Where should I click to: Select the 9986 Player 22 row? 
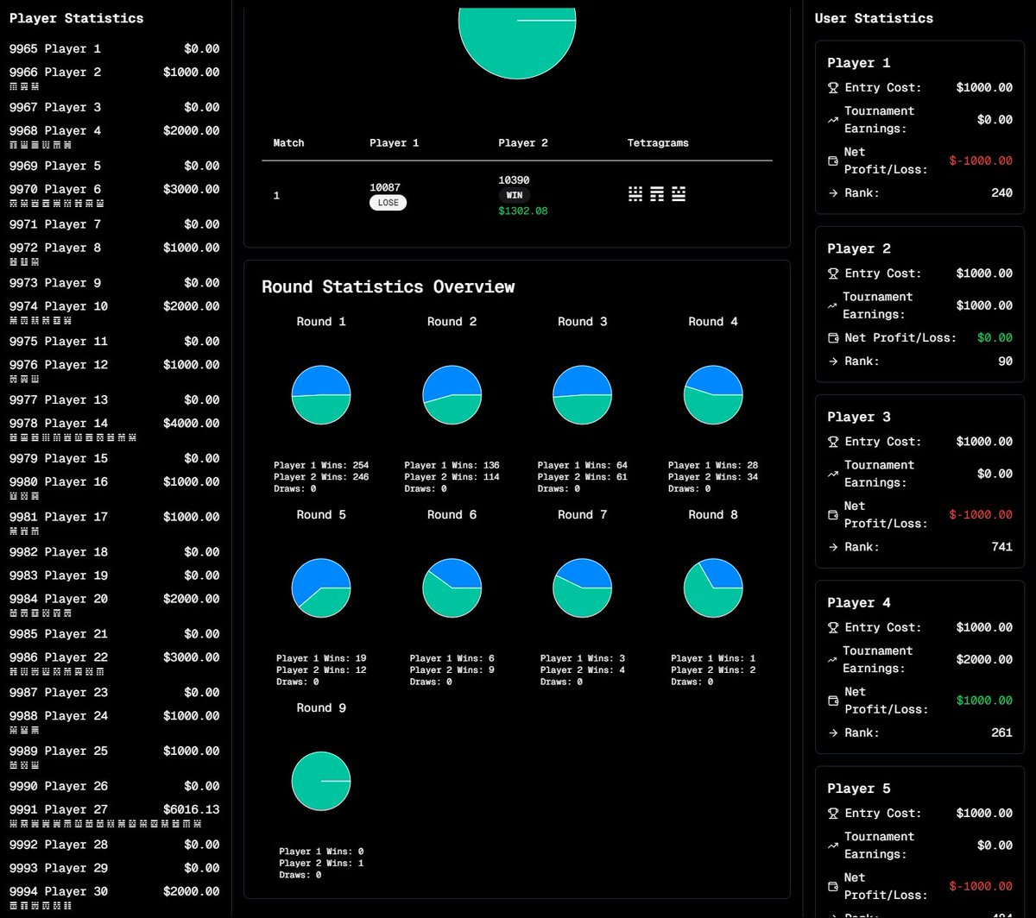pos(114,663)
